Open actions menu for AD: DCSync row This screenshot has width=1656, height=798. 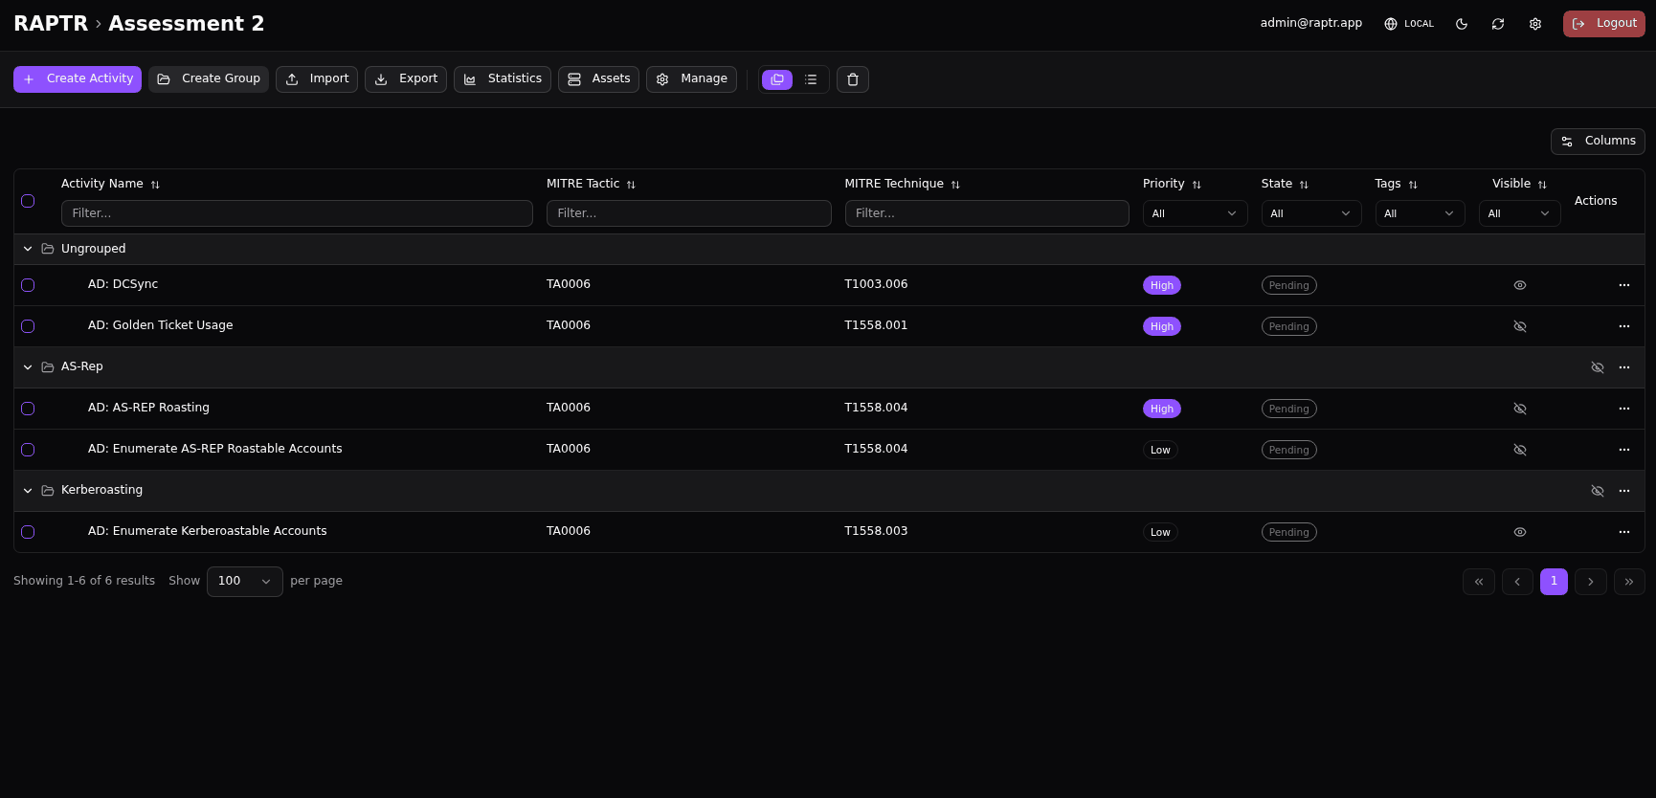tap(1623, 285)
